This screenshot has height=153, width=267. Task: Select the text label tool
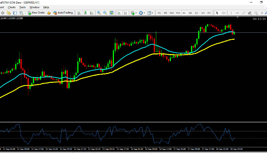point(262,13)
